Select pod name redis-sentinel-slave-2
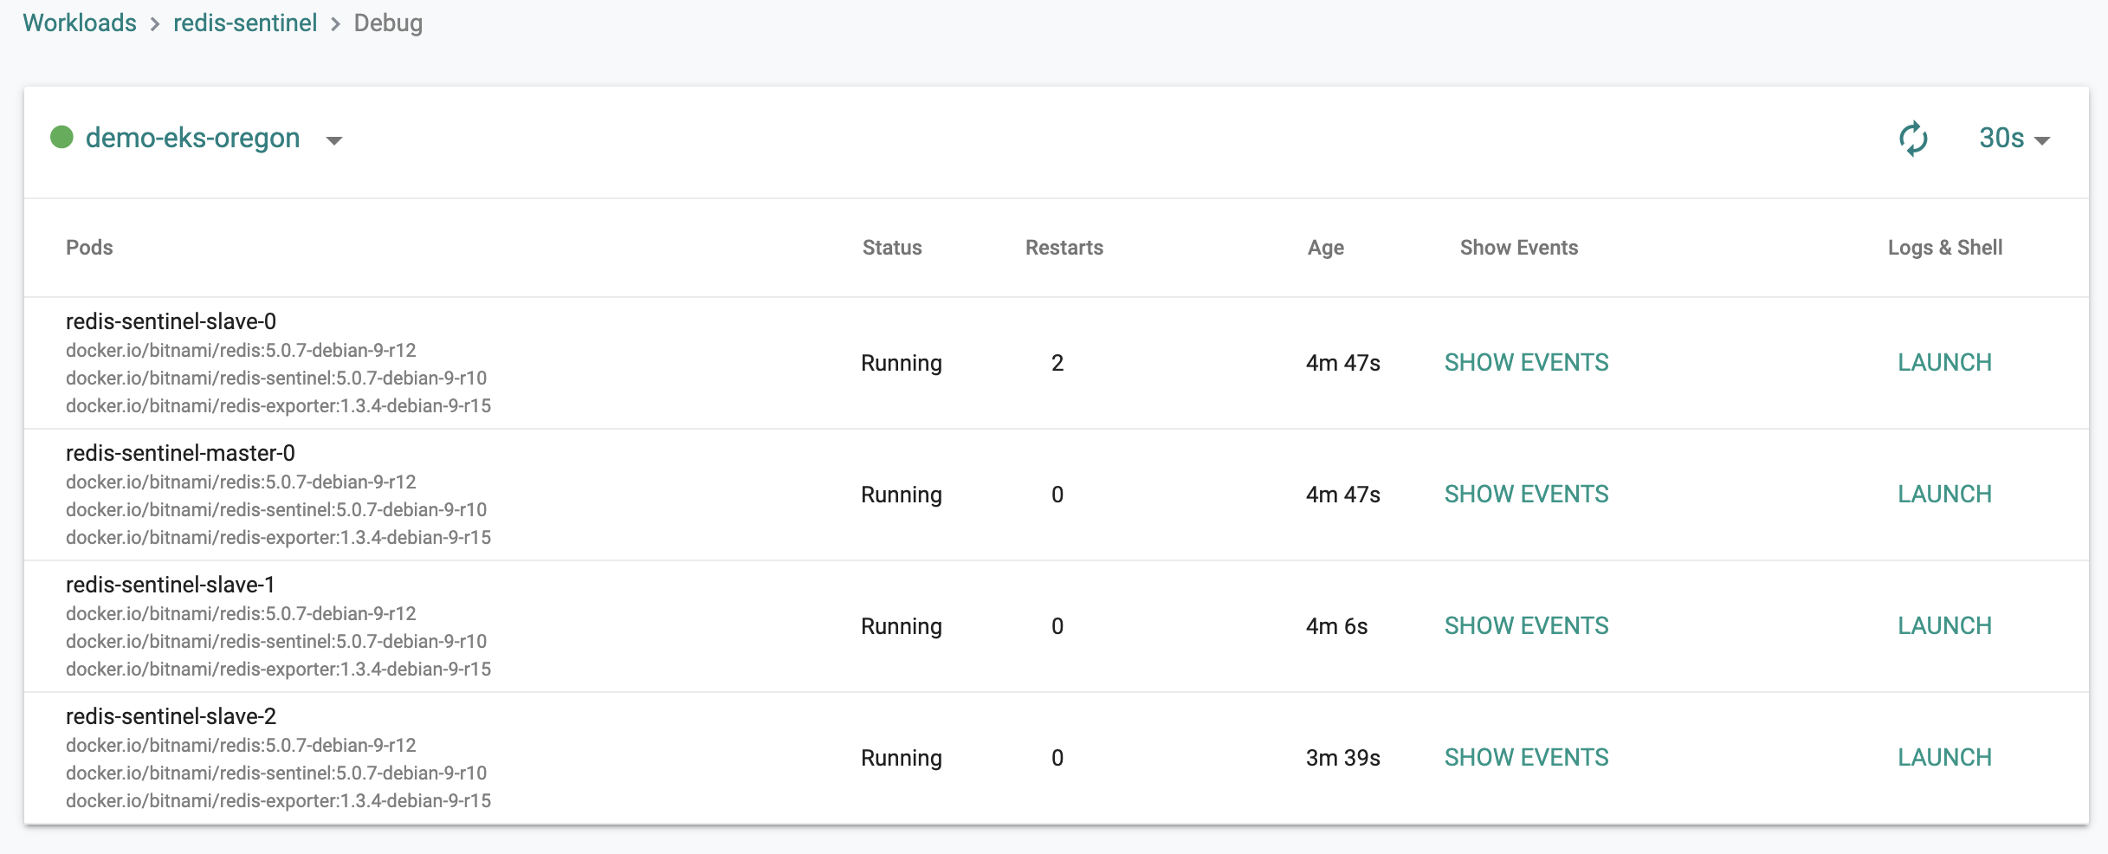This screenshot has width=2108, height=854. [171, 716]
